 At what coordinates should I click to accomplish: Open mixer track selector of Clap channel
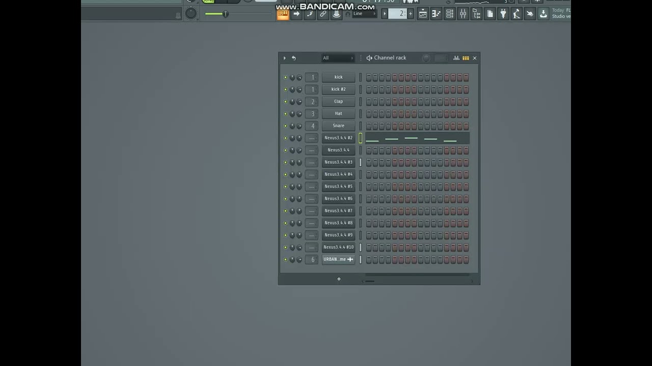pos(312,102)
